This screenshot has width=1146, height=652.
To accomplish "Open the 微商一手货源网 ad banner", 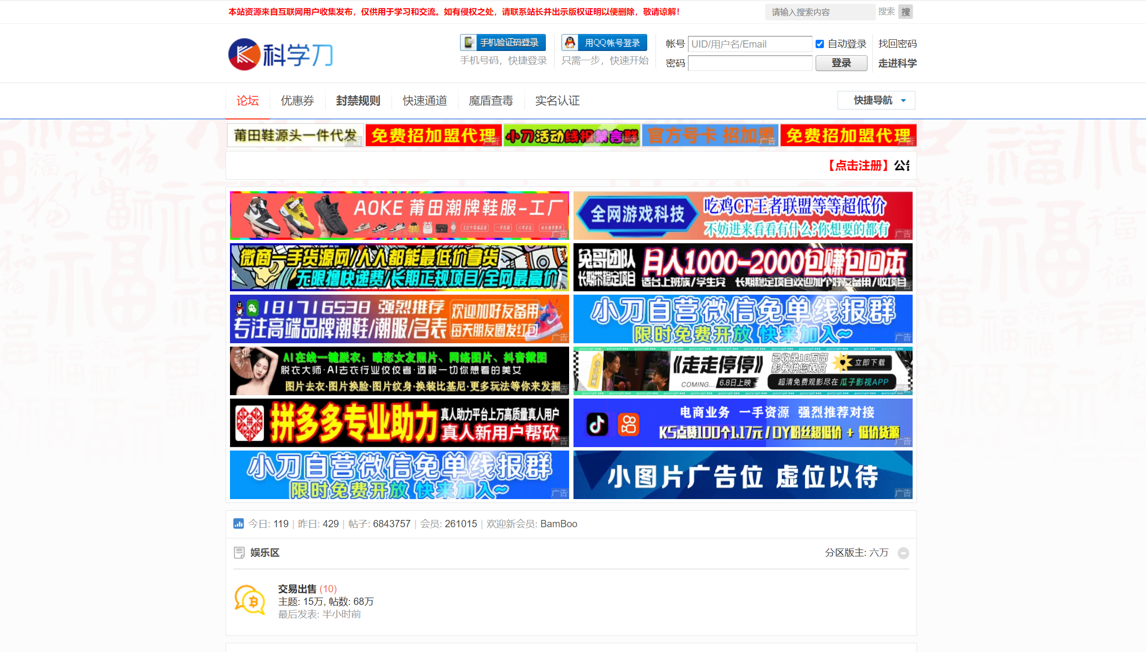I will tap(399, 267).
